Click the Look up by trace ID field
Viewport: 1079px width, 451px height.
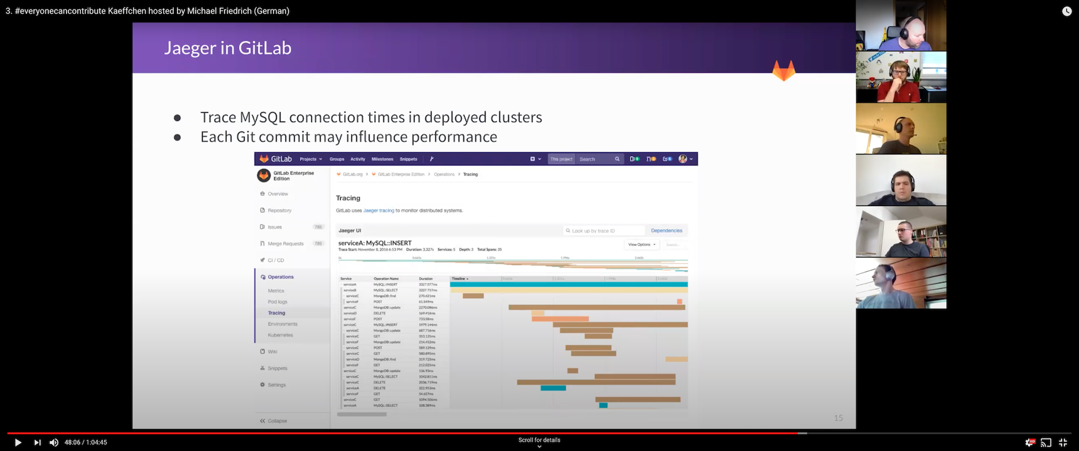[602, 231]
